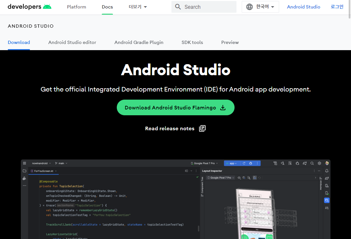Image resolution: width=351 pixels, height=239 pixels.
Task: Open the 한국어 language dropdown
Action: coord(260,7)
